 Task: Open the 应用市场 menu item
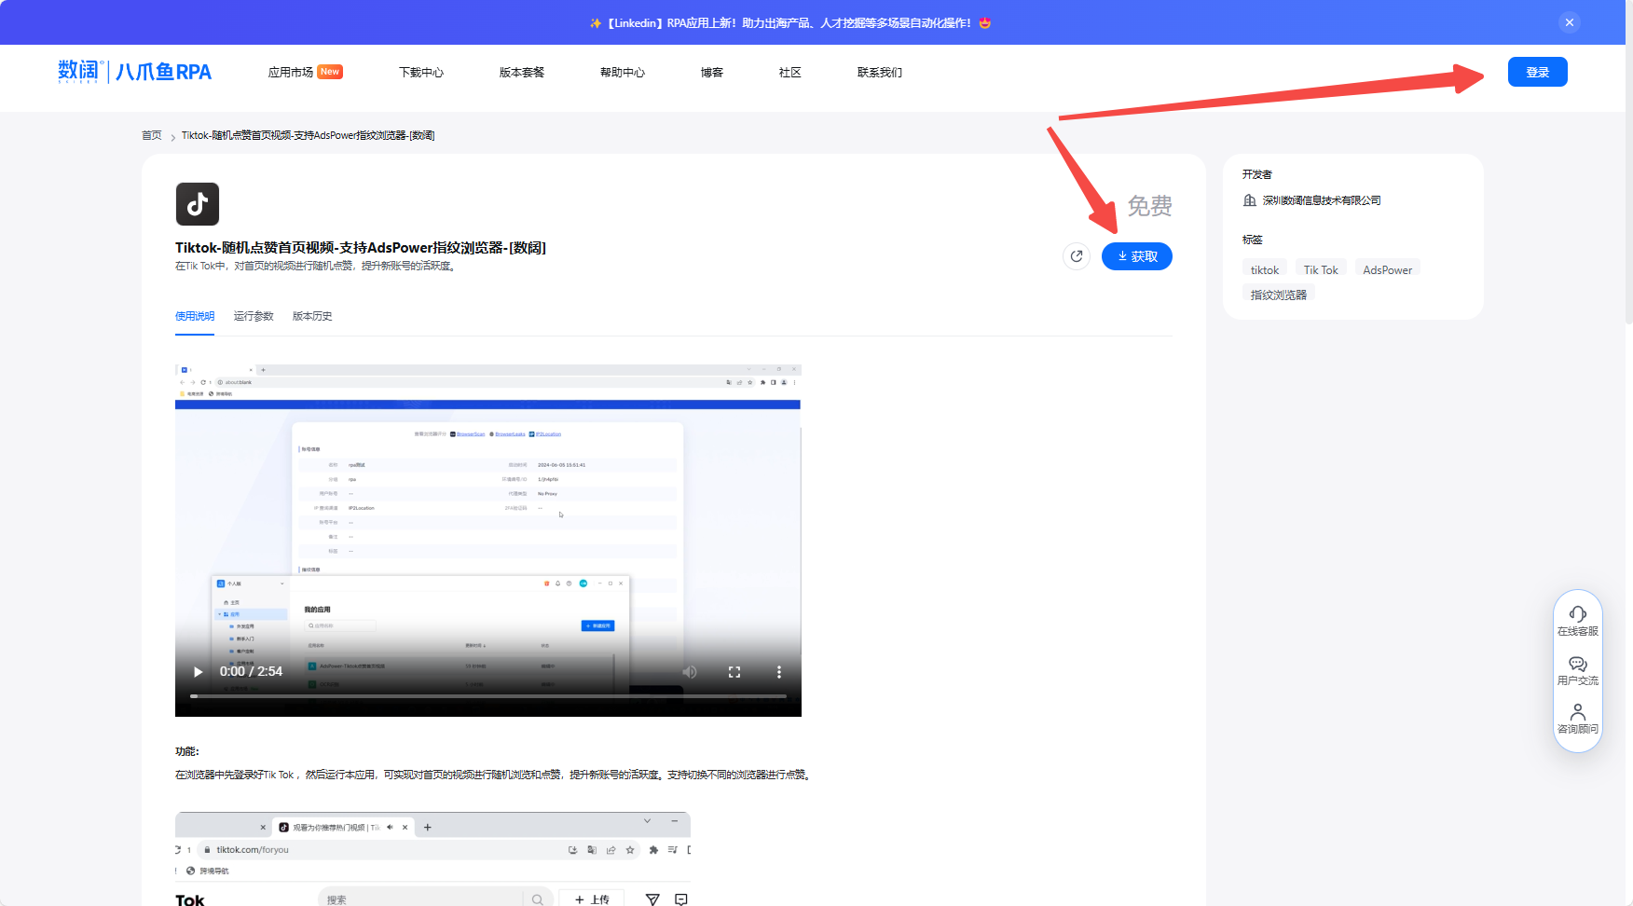pyautogui.click(x=290, y=72)
